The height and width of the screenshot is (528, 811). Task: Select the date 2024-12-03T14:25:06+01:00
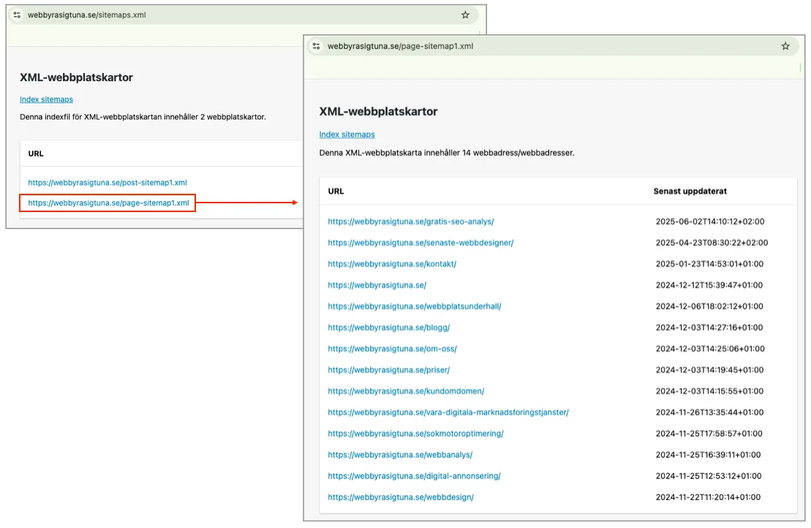(710, 349)
